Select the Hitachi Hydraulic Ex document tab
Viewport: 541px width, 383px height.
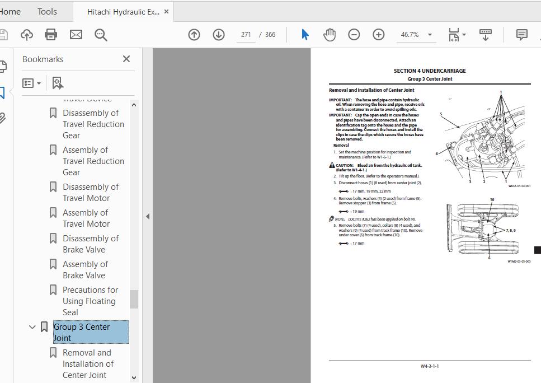coord(123,12)
